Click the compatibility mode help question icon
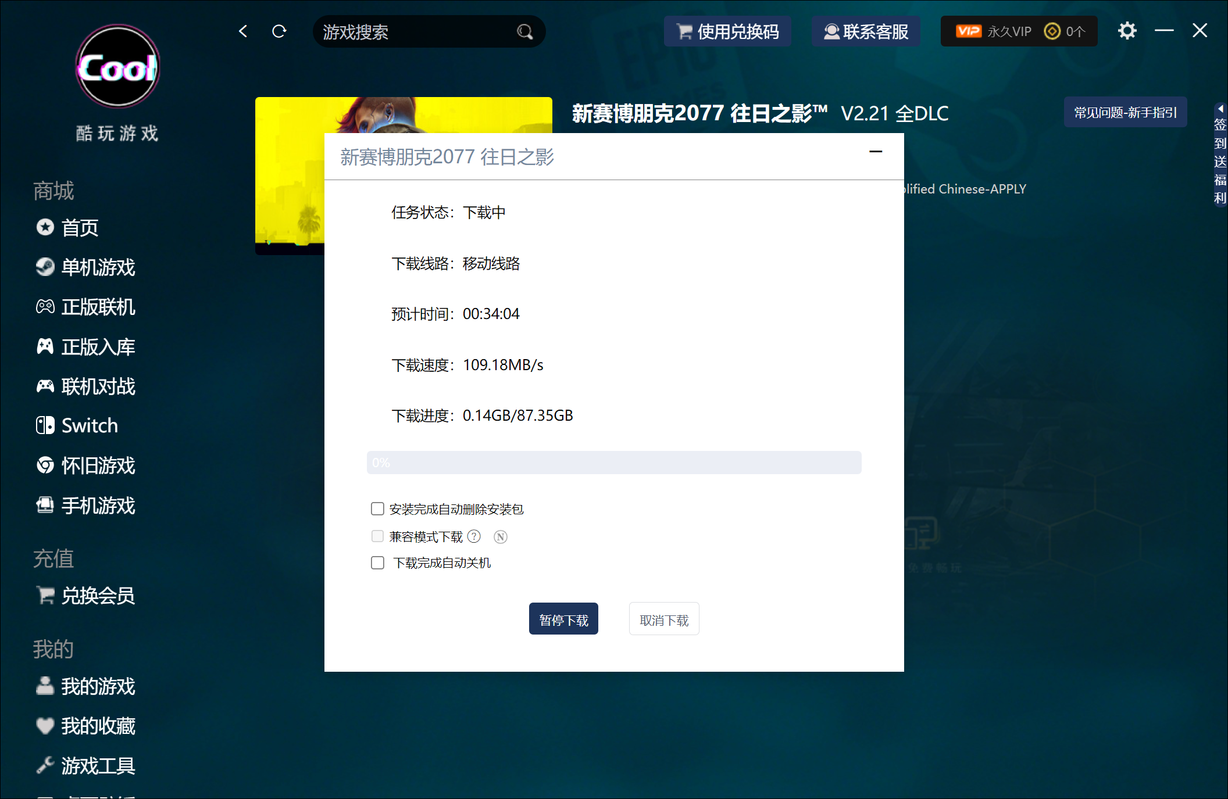 (x=474, y=536)
